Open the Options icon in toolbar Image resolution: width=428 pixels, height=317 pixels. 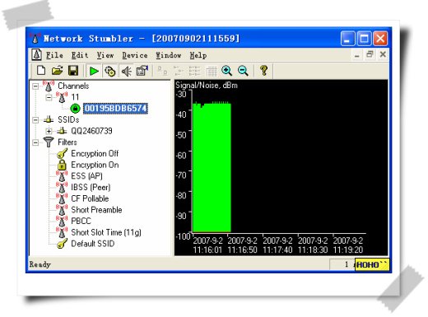point(142,71)
